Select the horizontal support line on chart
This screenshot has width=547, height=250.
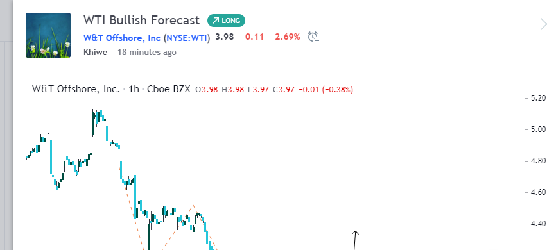[x=275, y=231]
